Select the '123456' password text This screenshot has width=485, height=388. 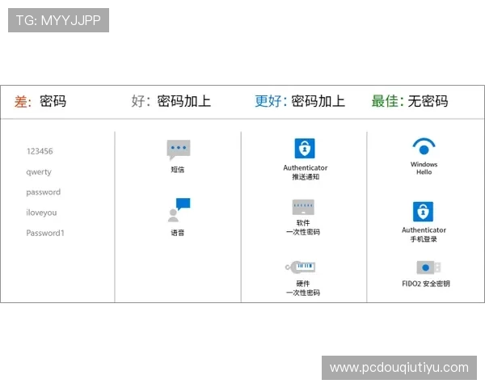tap(40, 151)
